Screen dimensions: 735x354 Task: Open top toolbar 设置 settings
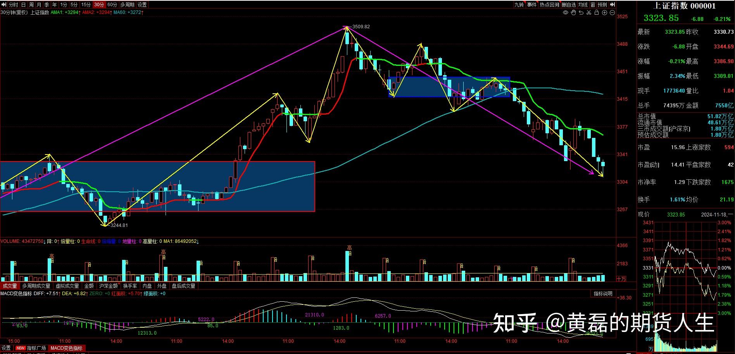click(x=142, y=5)
